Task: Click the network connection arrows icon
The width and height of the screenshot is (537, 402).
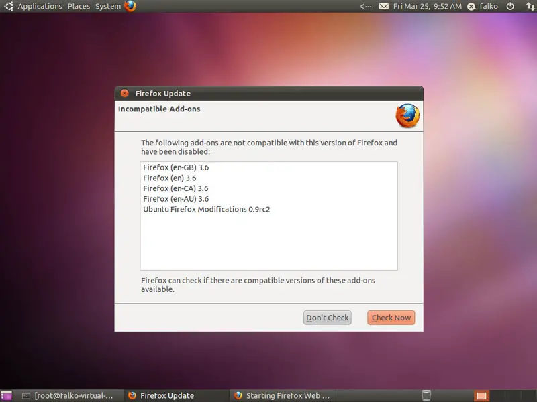Action: pyautogui.click(x=530, y=6)
